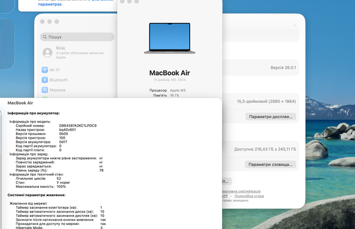Click Інформація про технічний стан label
The width and height of the screenshot is (355, 229).
click(x=37, y=174)
